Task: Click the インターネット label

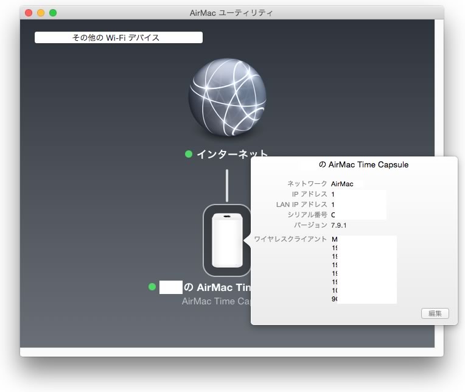Action: (232, 154)
